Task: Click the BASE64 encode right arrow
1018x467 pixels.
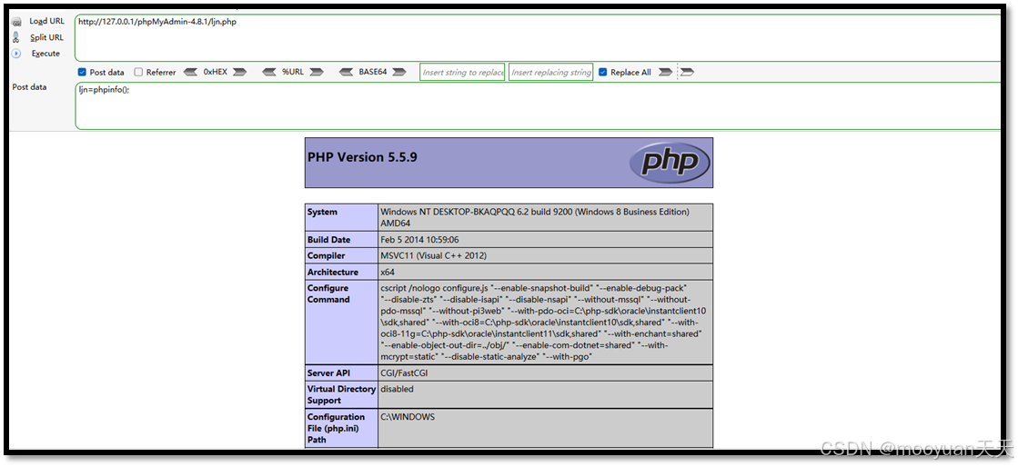Action: (x=399, y=72)
